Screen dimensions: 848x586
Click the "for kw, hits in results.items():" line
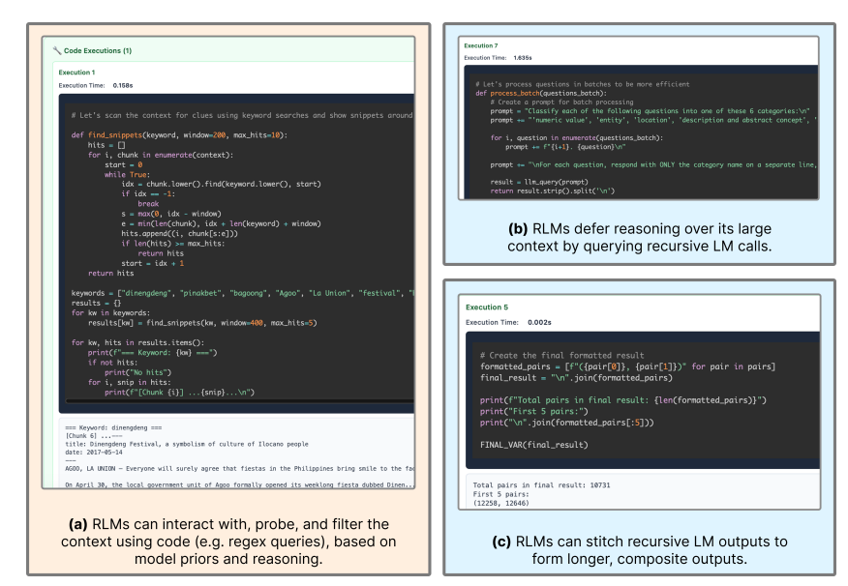[137, 342]
